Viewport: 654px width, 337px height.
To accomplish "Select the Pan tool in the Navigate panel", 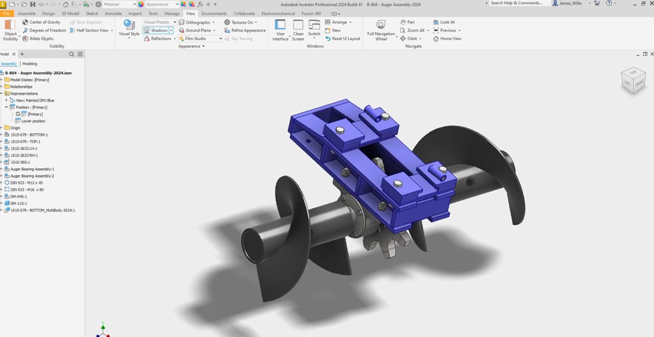I will coord(408,22).
